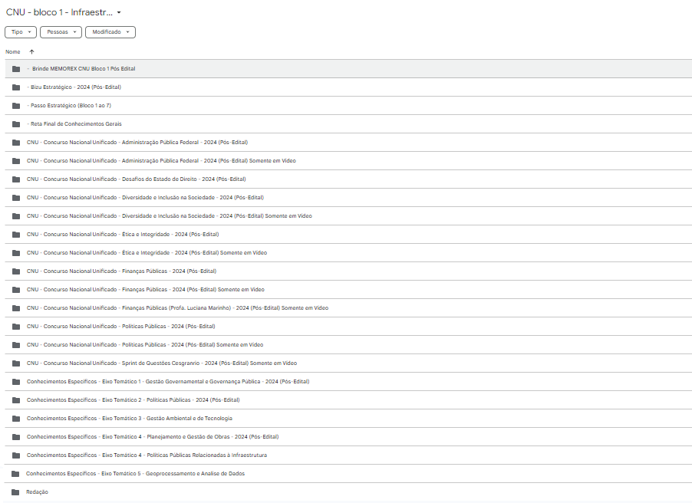Click folder icon beside Bizu Estratégico
The width and height of the screenshot is (692, 503).
tap(16, 87)
